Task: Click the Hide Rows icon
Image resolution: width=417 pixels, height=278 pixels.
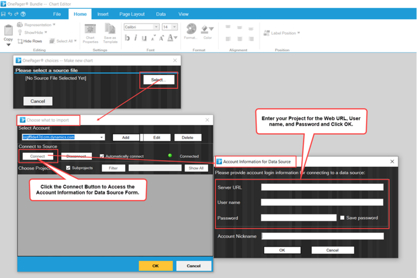Action: pos(20,41)
